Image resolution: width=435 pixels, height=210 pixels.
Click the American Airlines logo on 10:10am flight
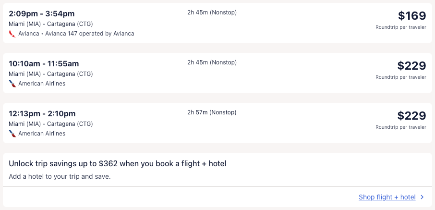[x=12, y=84]
